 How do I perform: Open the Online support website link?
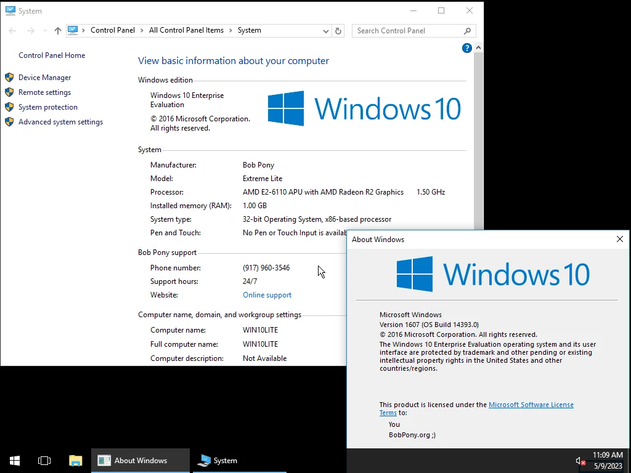tap(267, 295)
